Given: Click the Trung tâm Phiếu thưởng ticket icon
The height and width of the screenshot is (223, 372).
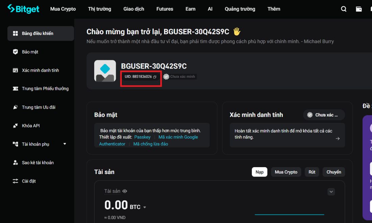Looking at the screenshot, I should pyautogui.click(x=16, y=89).
